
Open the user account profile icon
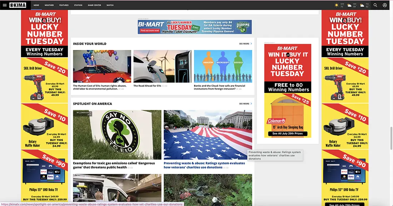[x=384, y=5]
